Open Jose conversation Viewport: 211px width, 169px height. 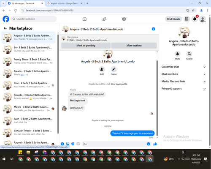coord(28,85)
